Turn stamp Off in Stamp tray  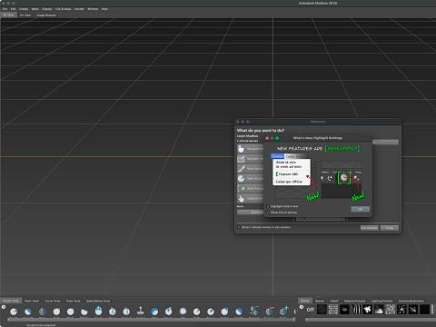coord(311,310)
